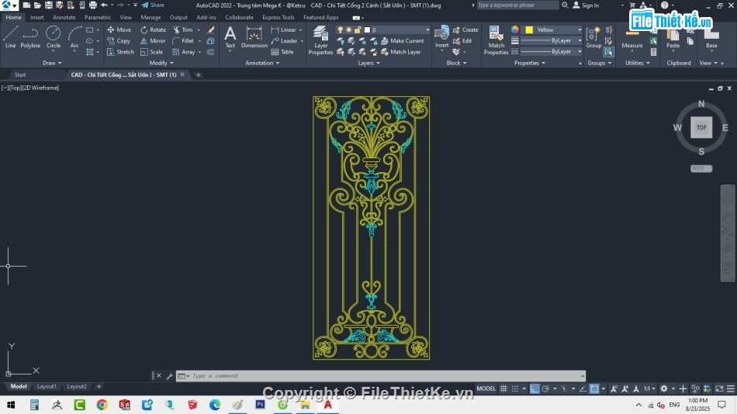Activate the Rotate command
737x414 pixels.
(x=153, y=29)
